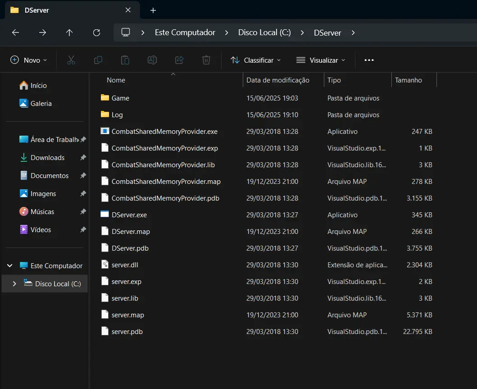The image size is (477, 389).
Task: Select the Game folder icon
Action: 104,98
